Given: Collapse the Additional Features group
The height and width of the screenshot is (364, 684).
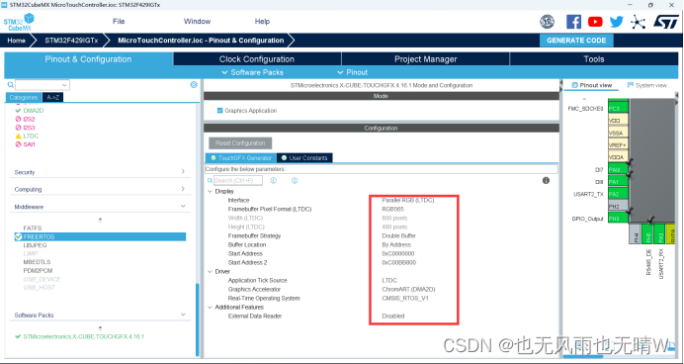Looking at the screenshot, I should pos(210,308).
